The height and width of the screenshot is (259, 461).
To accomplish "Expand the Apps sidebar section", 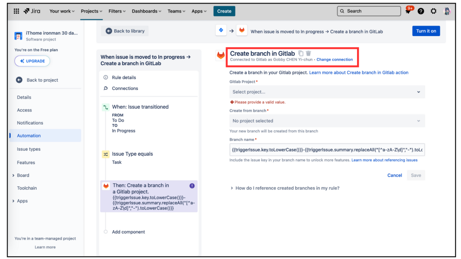I will [14, 201].
